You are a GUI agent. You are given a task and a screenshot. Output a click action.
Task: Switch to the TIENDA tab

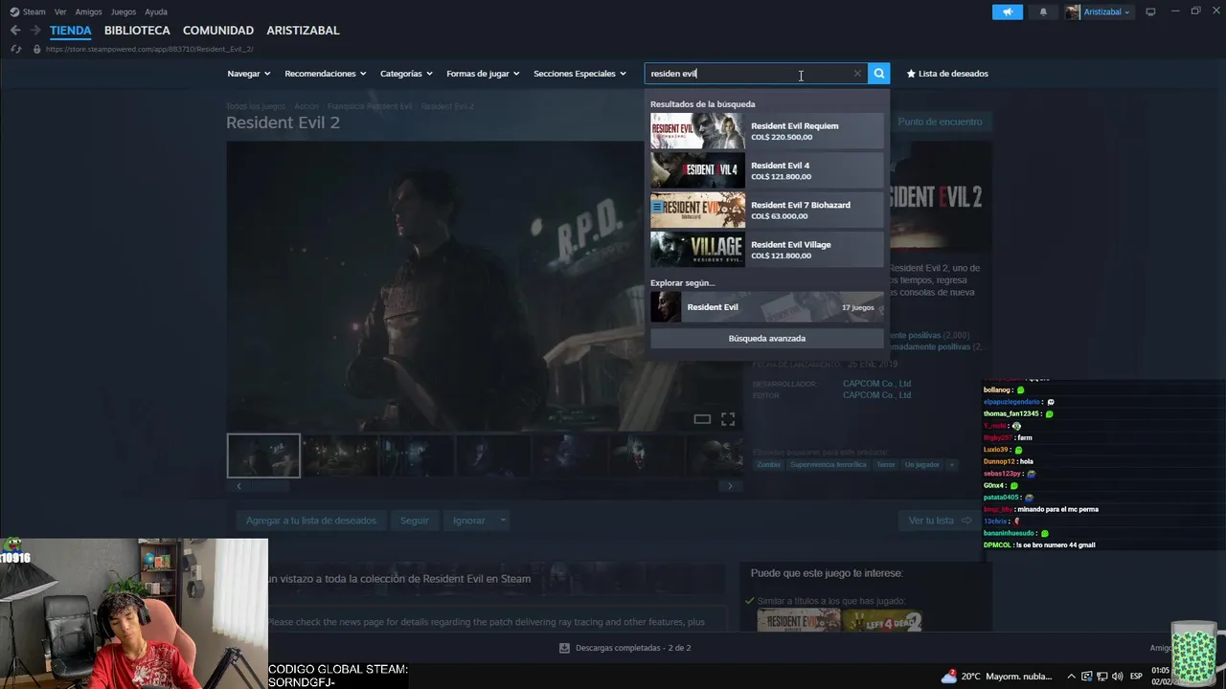[70, 31]
